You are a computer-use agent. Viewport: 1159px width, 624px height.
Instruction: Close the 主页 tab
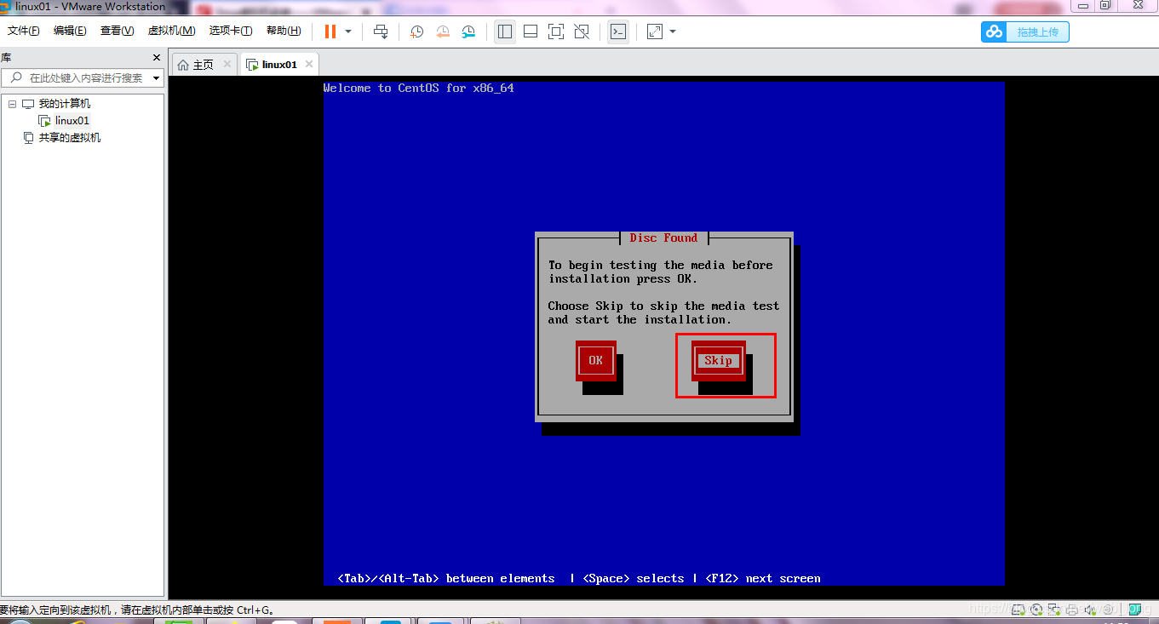[x=227, y=64]
